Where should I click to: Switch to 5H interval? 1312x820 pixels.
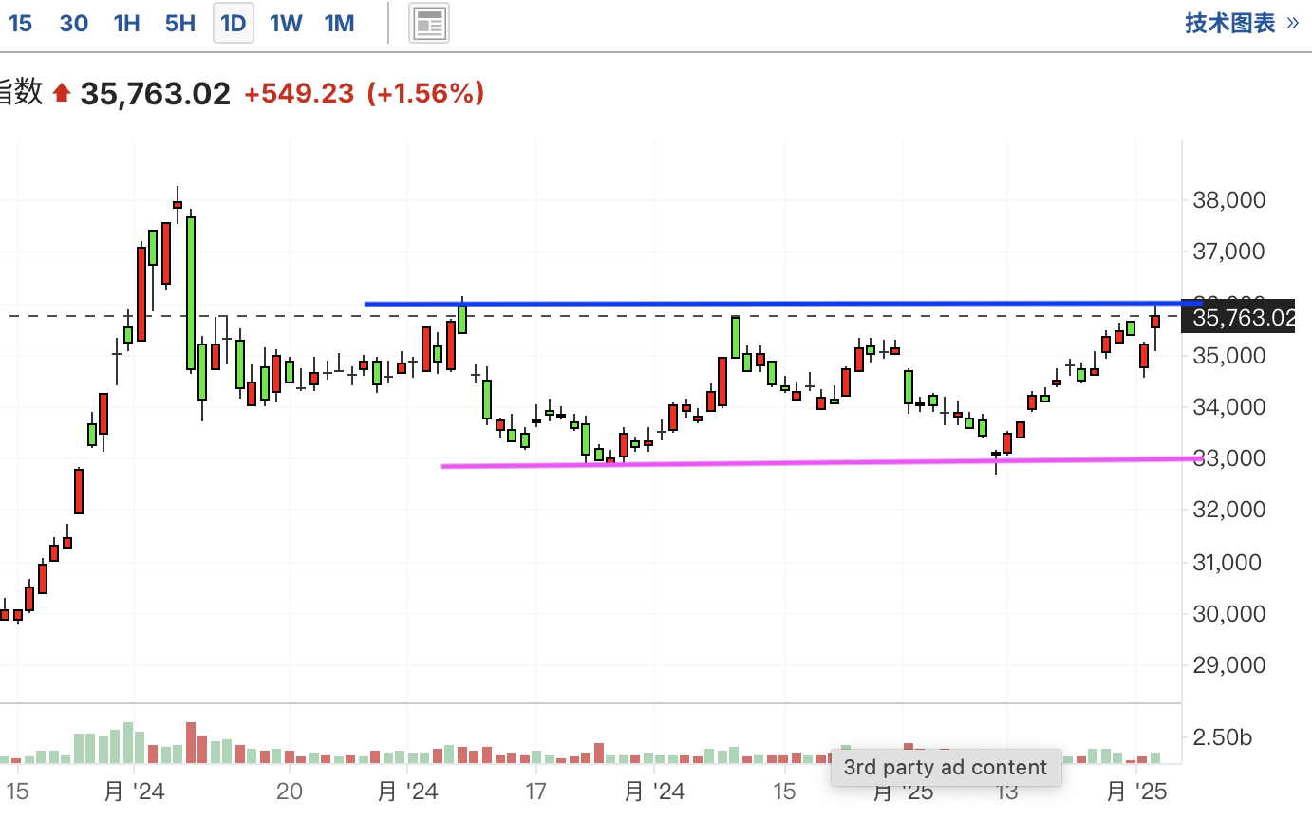coord(179,23)
